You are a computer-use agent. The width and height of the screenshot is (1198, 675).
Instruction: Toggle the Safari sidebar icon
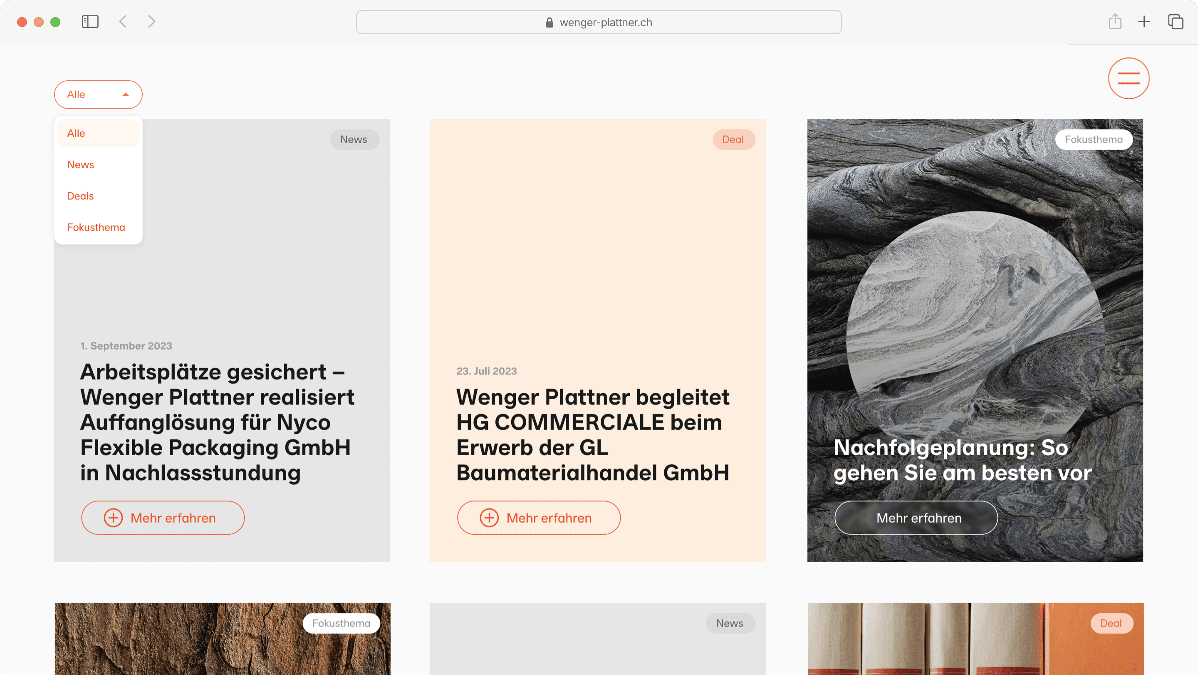(90, 22)
